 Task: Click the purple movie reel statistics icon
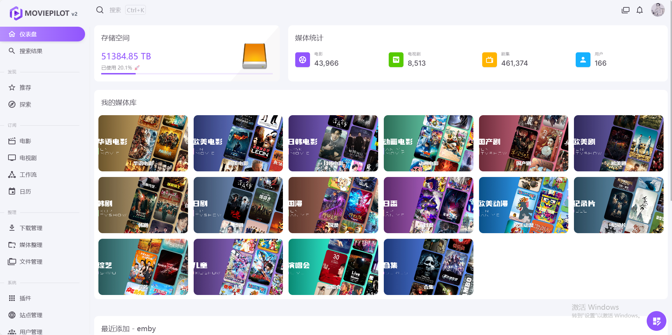303,60
